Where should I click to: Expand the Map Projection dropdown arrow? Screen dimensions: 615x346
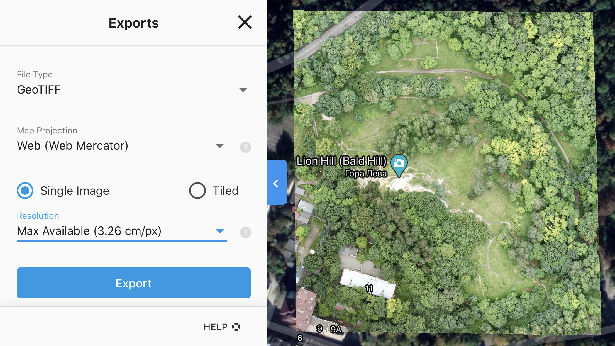[x=220, y=146]
